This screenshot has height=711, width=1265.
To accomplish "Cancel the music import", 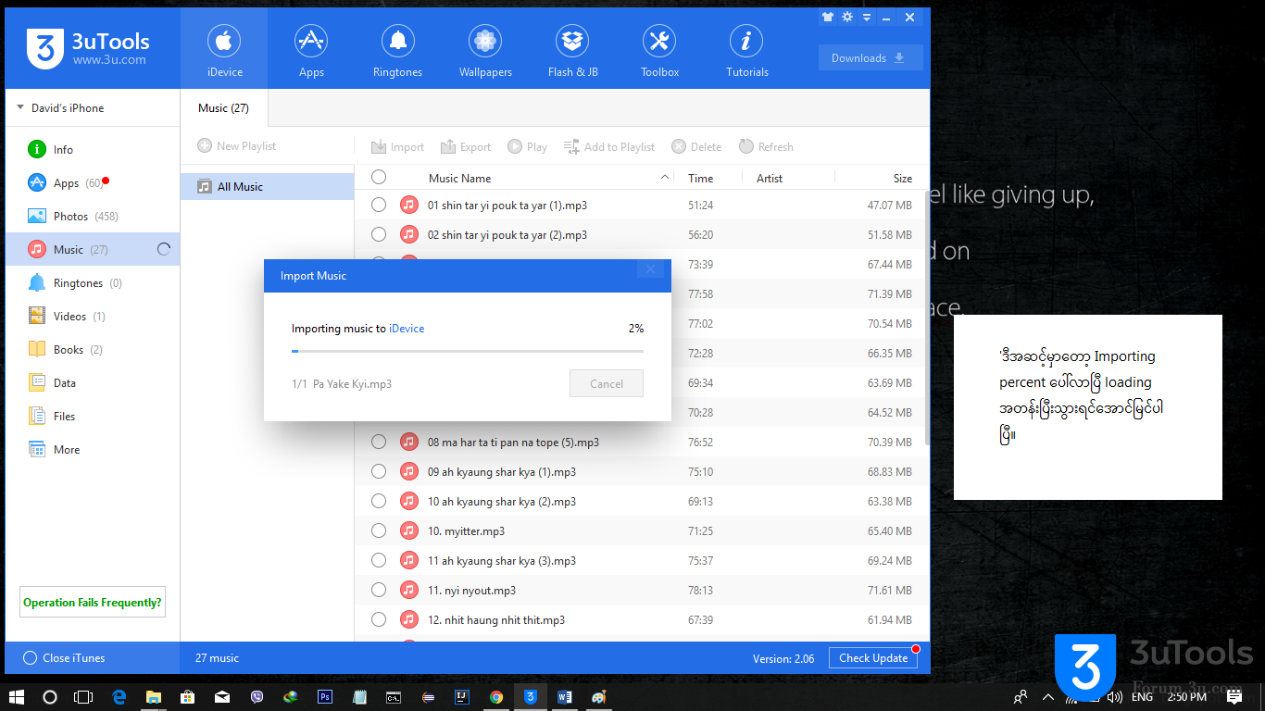I will pyautogui.click(x=607, y=383).
